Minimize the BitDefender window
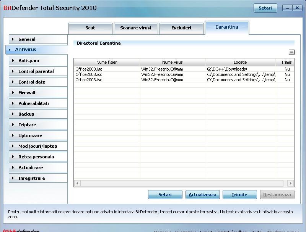 287,8
